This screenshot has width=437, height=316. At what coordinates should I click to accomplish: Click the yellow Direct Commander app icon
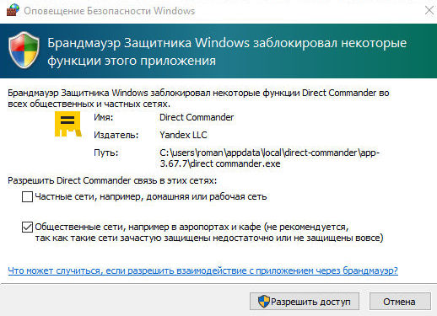pyautogui.click(x=67, y=124)
